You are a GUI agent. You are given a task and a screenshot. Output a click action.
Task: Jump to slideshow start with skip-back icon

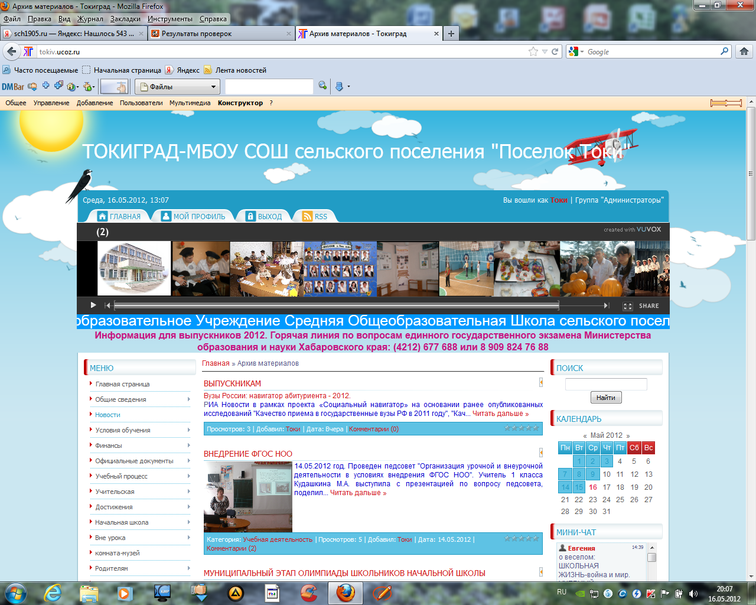click(107, 305)
